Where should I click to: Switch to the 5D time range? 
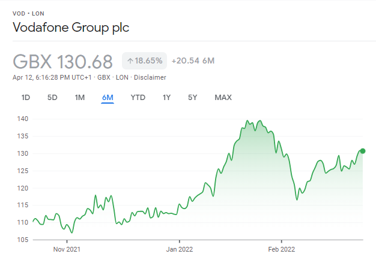point(52,98)
